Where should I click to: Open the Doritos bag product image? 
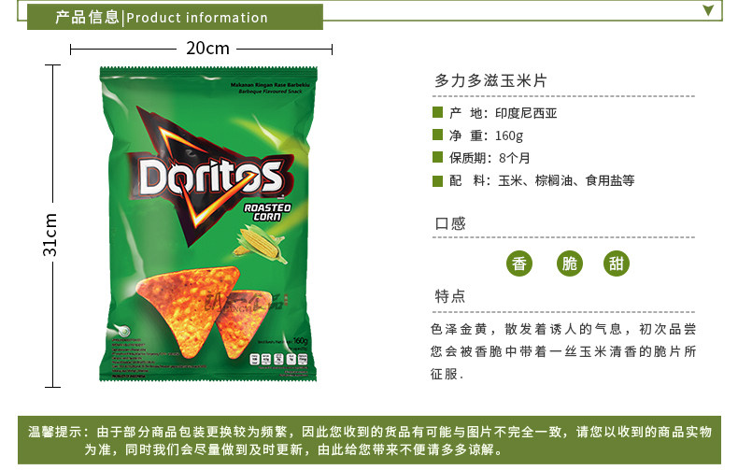(x=208, y=224)
